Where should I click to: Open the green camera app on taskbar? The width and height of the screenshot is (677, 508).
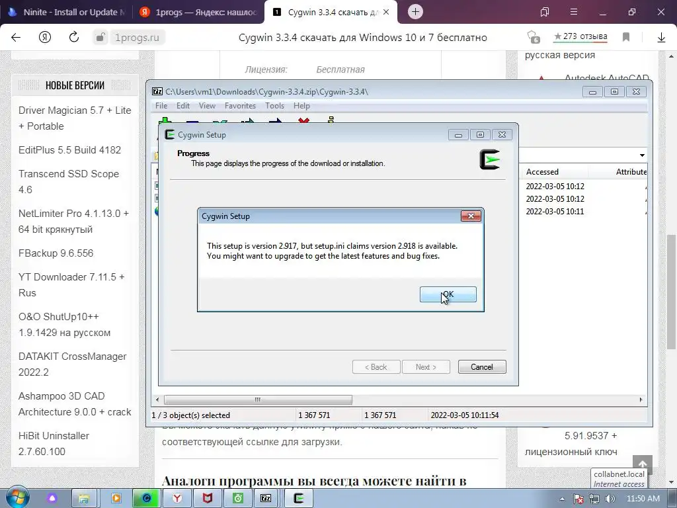point(238,499)
